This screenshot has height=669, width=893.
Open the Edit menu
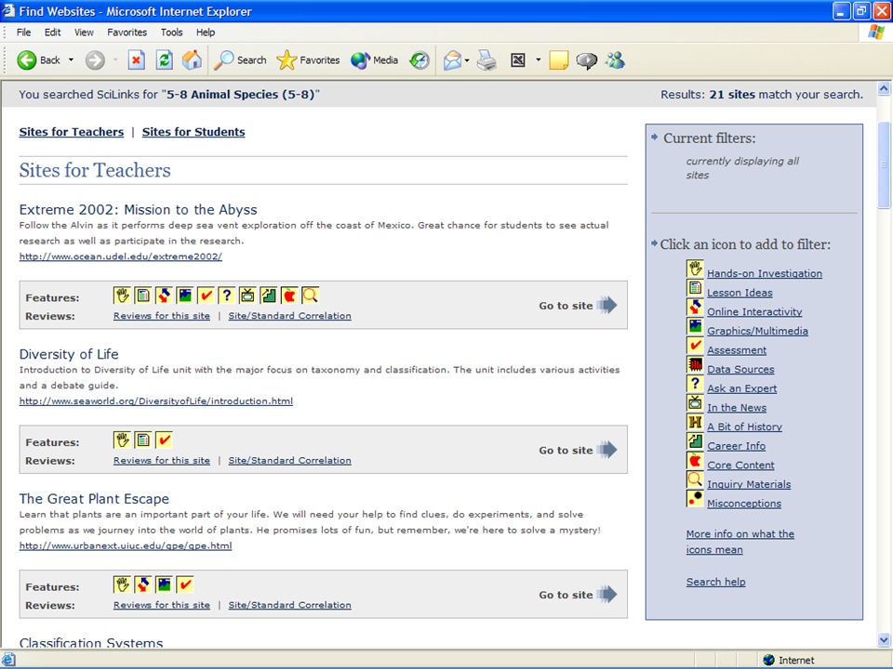pyautogui.click(x=52, y=33)
